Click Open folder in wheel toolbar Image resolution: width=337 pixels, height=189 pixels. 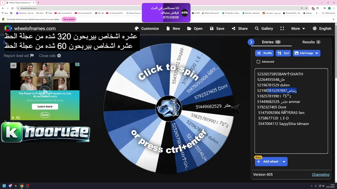coord(195,29)
